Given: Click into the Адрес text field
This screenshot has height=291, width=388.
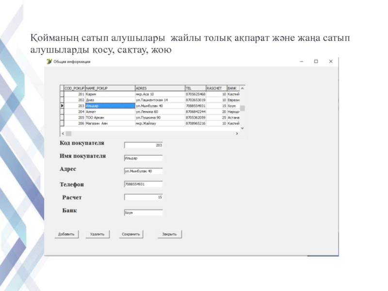Looking at the screenshot, I should (x=144, y=171).
